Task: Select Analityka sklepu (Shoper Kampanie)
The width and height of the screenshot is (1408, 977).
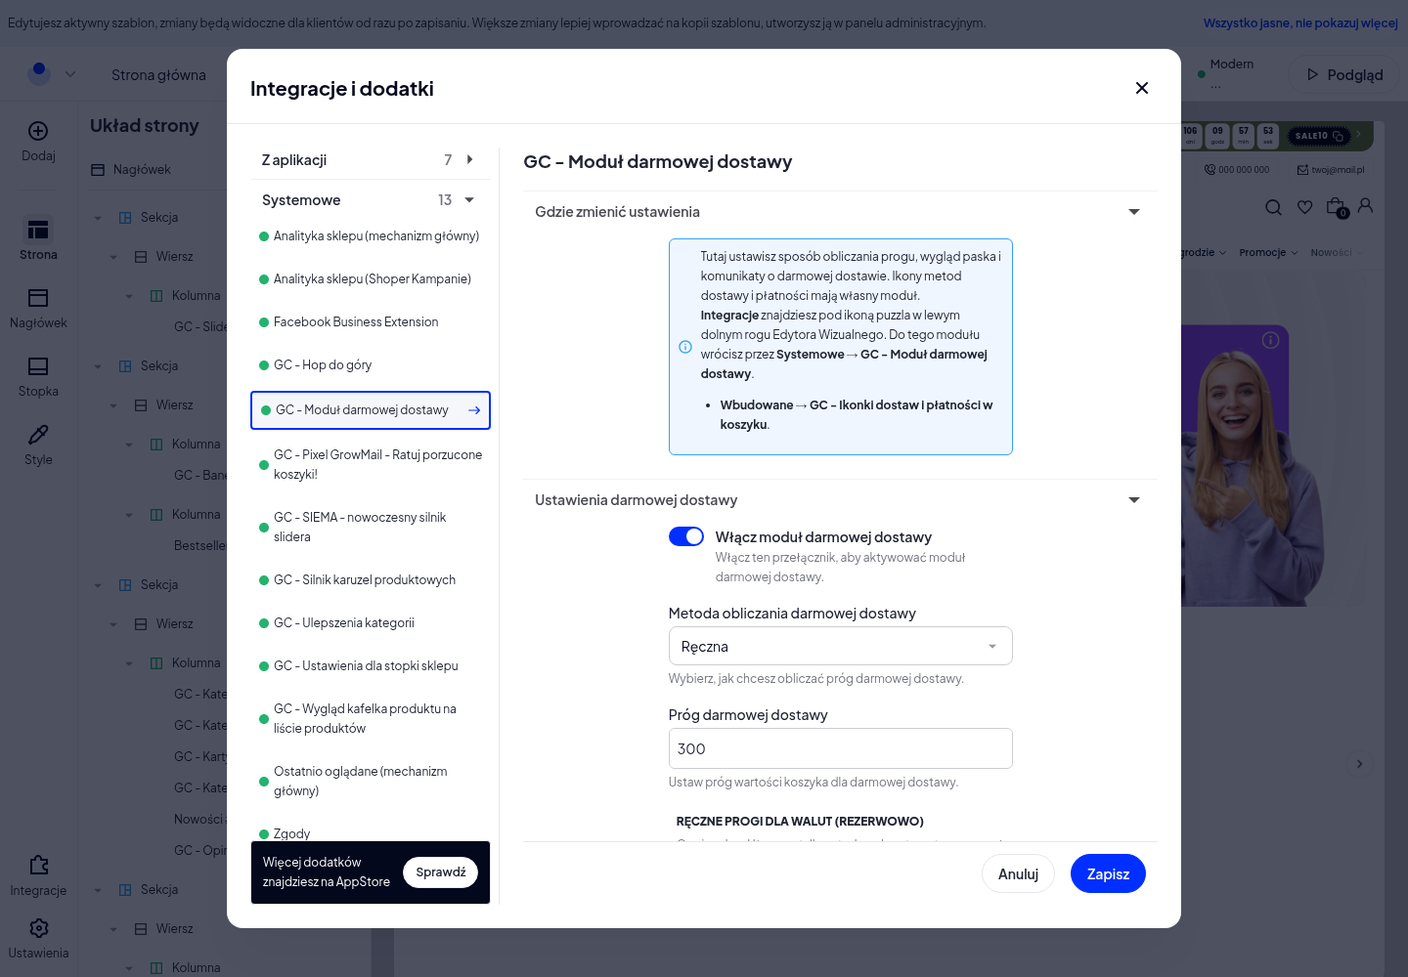Action: 370,279
